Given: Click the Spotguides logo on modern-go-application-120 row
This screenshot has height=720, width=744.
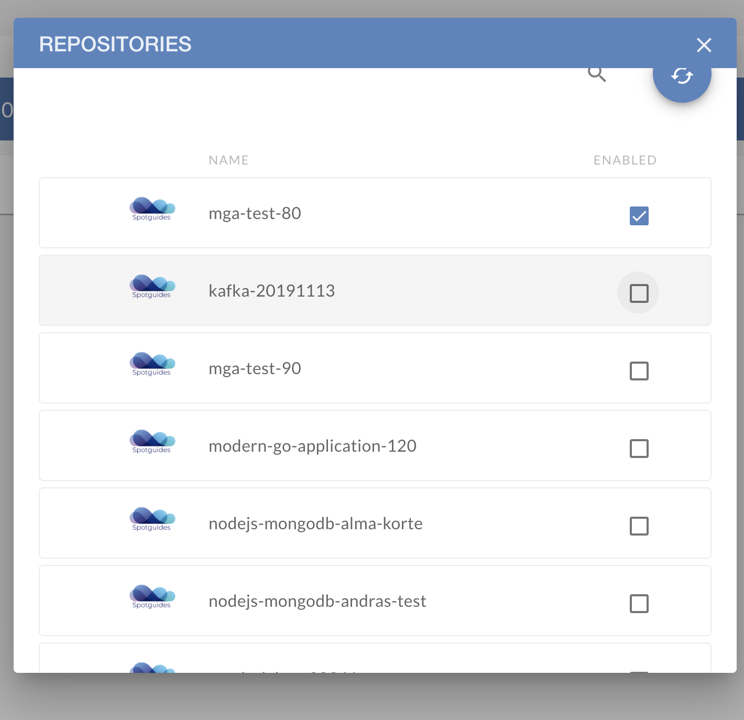Looking at the screenshot, I should [x=152, y=442].
